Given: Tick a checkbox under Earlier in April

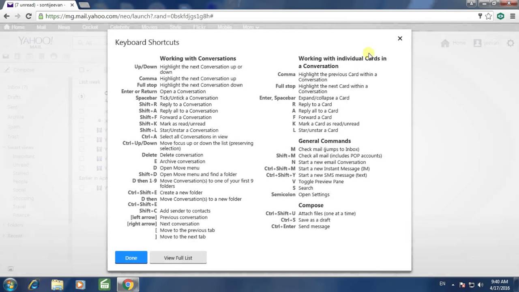Looking at the screenshot, I should [81, 188].
